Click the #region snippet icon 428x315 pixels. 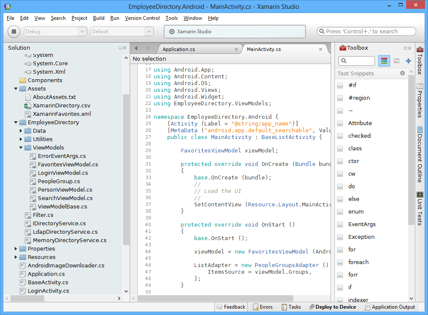tap(340, 98)
